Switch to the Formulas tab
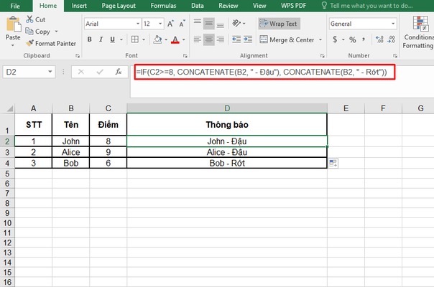 pyautogui.click(x=163, y=6)
